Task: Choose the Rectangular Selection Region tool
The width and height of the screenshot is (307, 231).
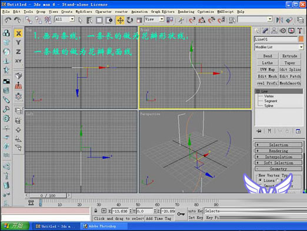Action: (99, 20)
